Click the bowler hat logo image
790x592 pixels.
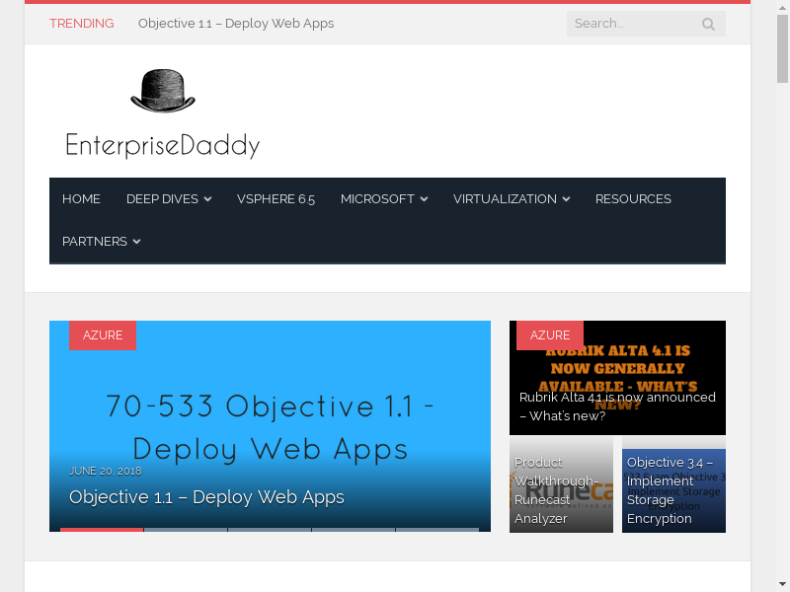coord(163,91)
